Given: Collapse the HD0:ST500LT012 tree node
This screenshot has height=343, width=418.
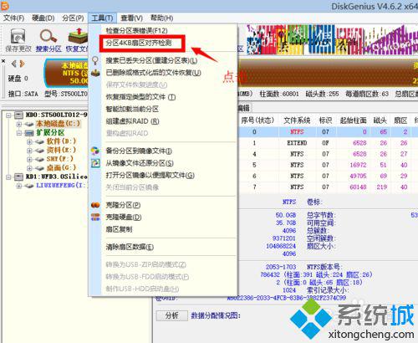Looking at the screenshot, I should tap(9, 115).
